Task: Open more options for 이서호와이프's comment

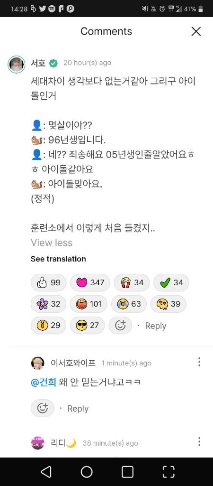Action: click(199, 362)
